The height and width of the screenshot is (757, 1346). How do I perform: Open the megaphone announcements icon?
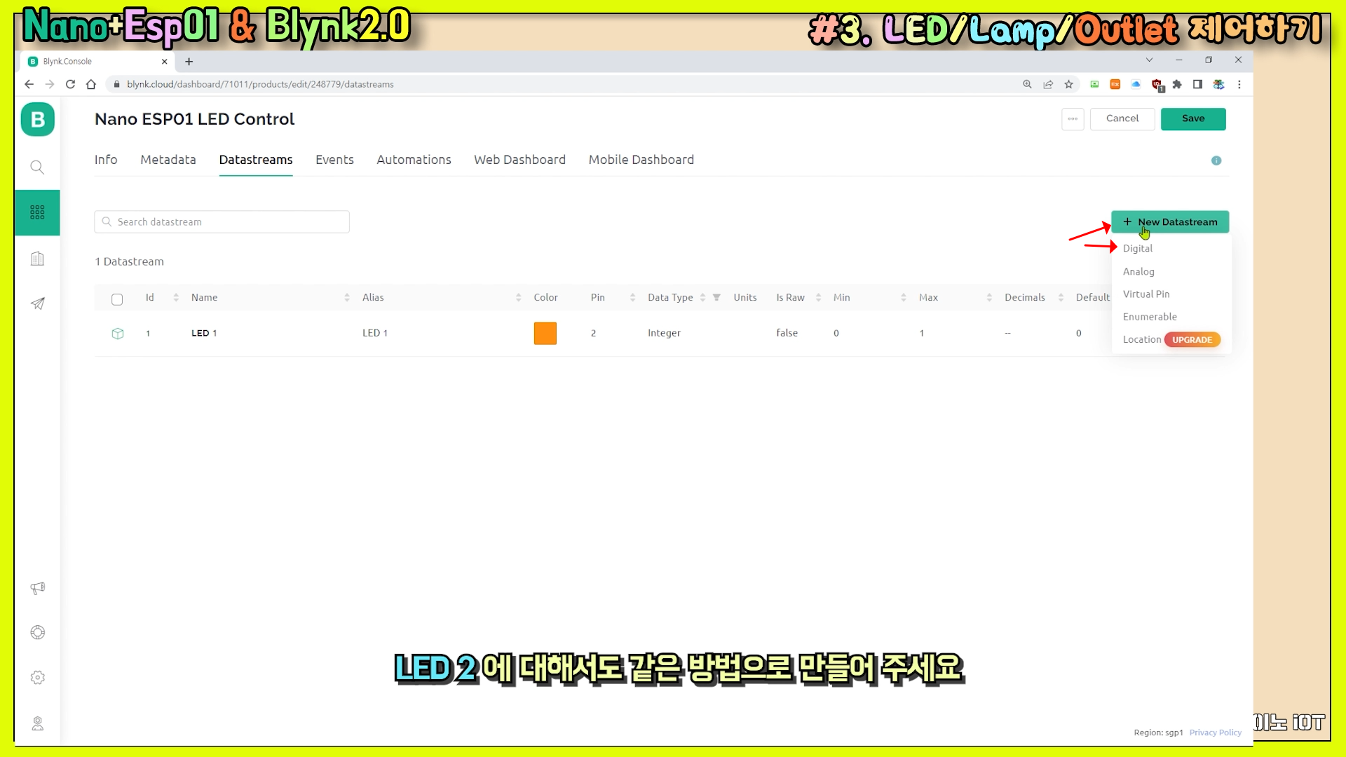pos(38,588)
